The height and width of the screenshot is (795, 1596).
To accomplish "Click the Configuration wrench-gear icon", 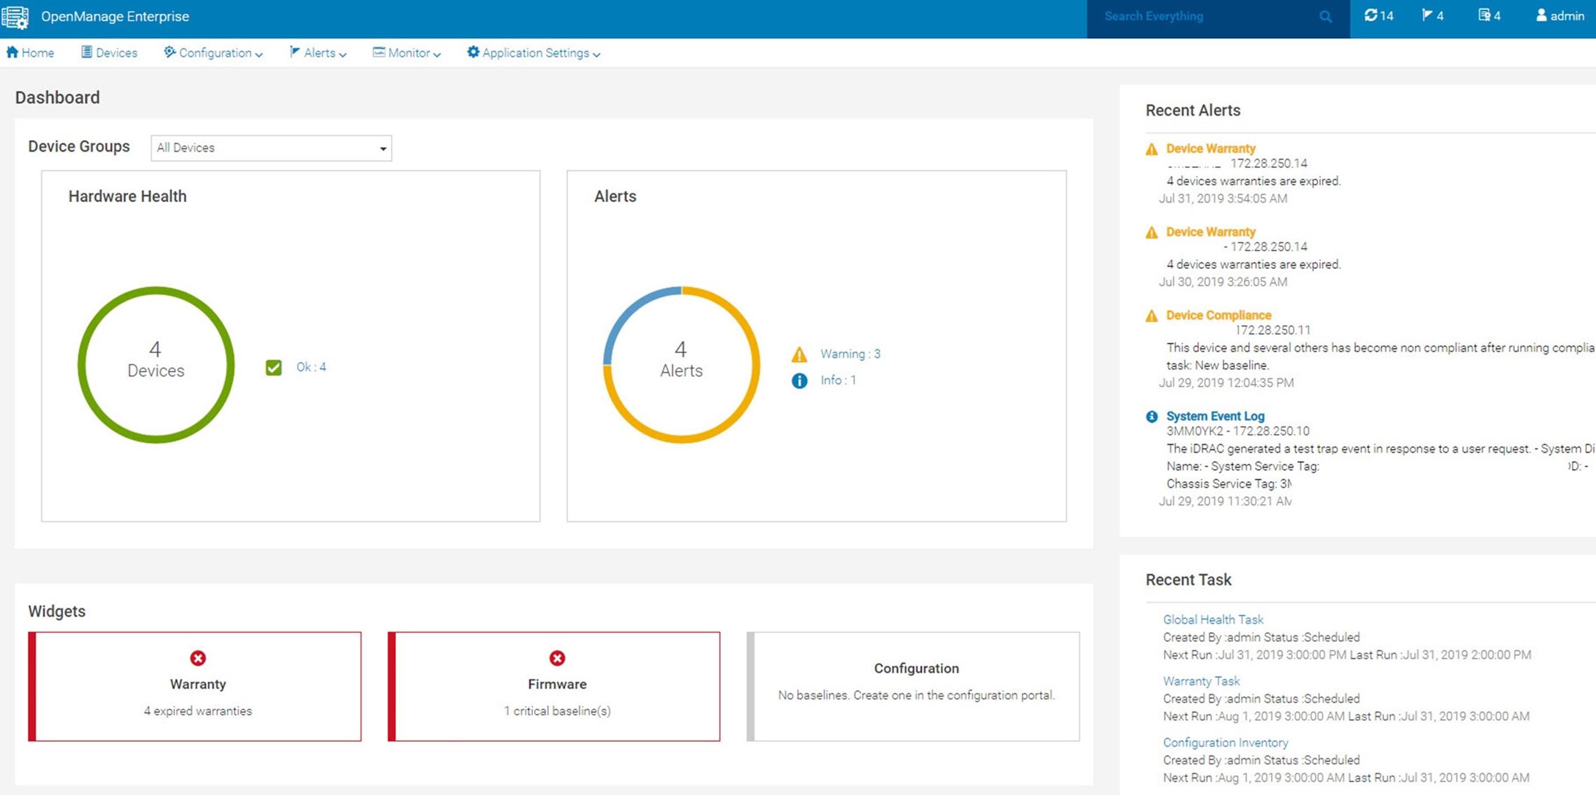I will (x=170, y=52).
